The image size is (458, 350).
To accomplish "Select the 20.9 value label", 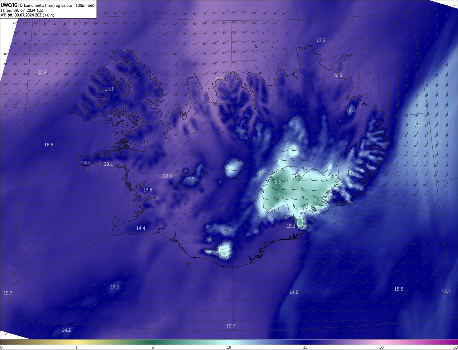I will pos(338,75).
